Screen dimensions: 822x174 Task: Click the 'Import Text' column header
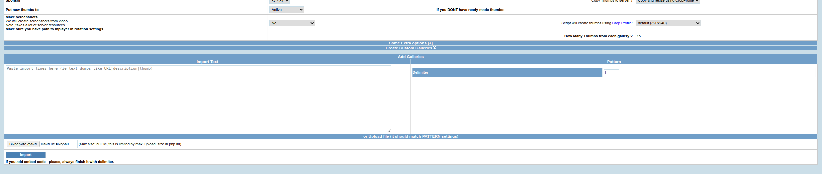pos(207,62)
